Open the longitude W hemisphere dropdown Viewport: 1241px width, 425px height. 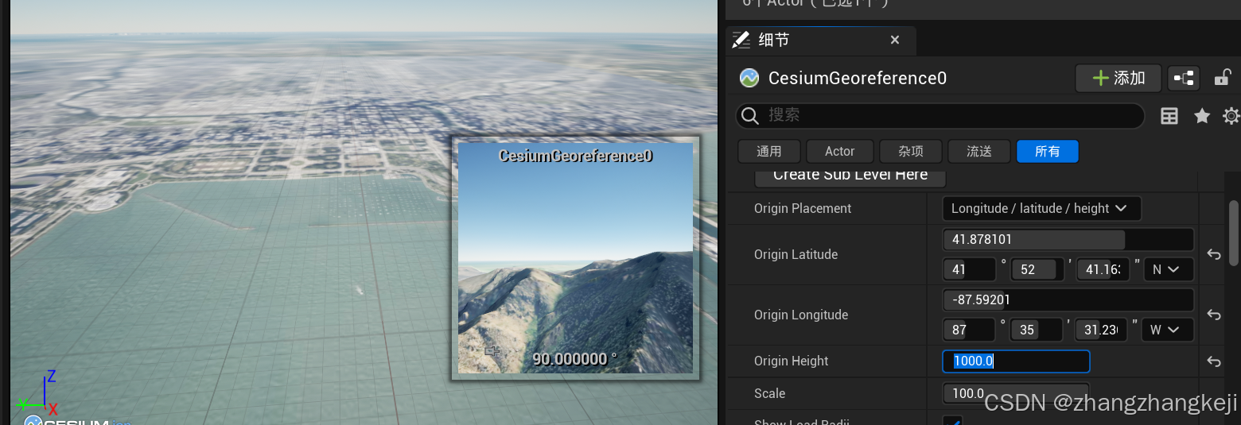click(1167, 330)
